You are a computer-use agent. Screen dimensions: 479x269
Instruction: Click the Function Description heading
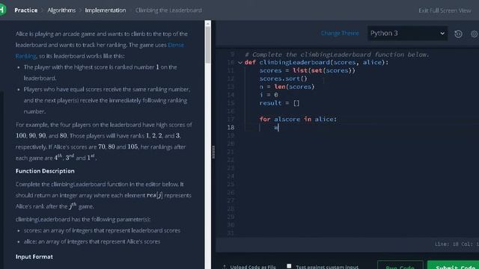(x=45, y=171)
